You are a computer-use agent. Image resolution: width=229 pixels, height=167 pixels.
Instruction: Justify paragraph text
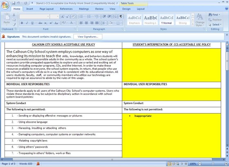click(97, 23)
